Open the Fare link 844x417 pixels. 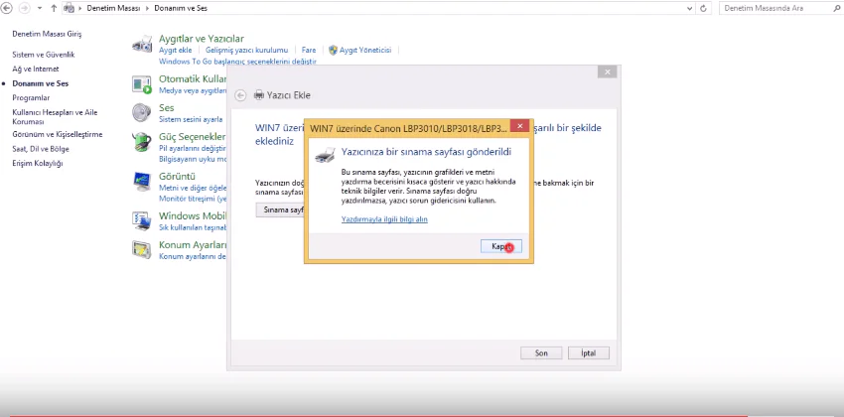tap(309, 50)
